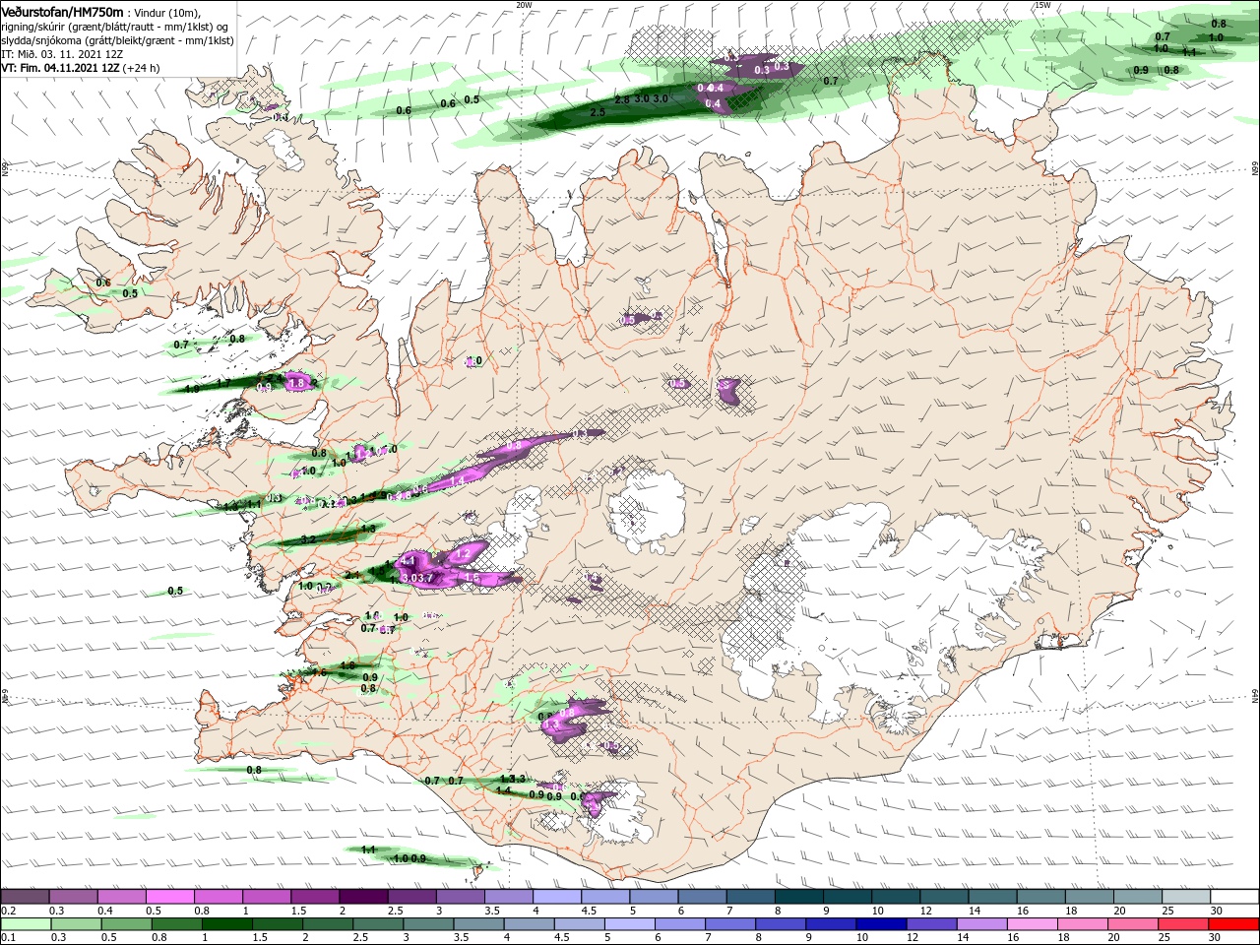Click the 3.7 precipitation value on the map
The height and width of the screenshot is (945, 1260).
(x=426, y=578)
